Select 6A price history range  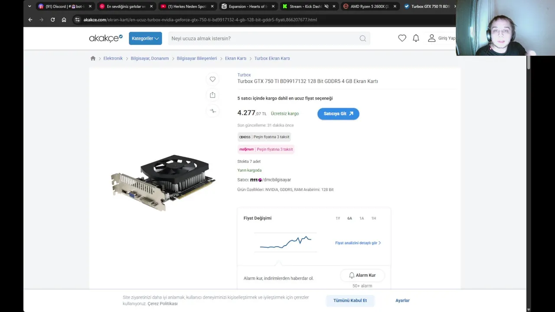click(x=349, y=218)
